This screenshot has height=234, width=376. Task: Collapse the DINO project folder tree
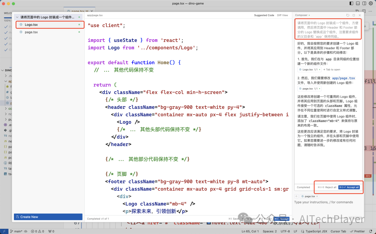click(3, 70)
